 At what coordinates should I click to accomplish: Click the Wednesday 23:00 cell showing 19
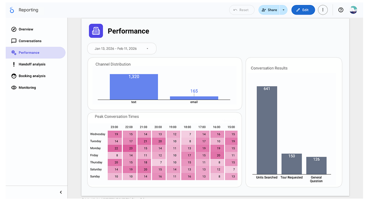115,134
